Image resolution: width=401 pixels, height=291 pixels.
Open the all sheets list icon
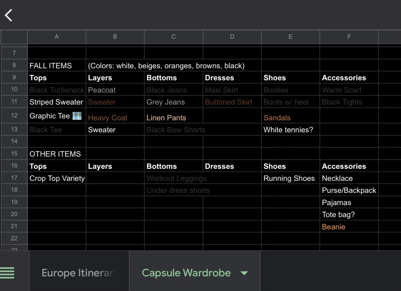(7, 272)
